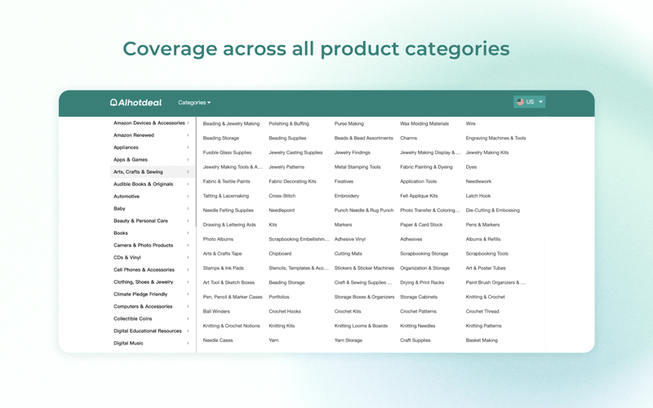Select Audible Books & Originals category

[144, 184]
